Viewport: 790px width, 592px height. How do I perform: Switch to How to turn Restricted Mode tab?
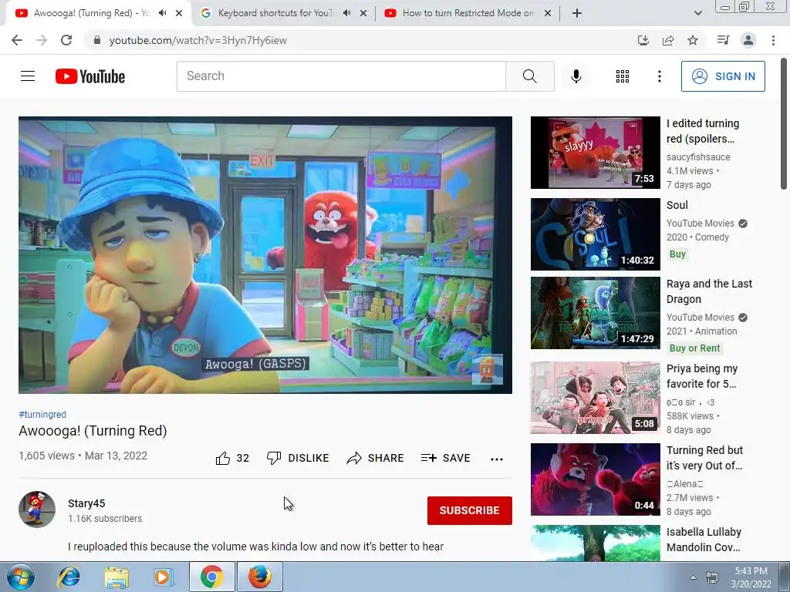[468, 13]
